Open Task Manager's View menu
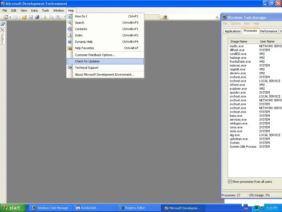Image resolution: width=282 pixels, height=212 pixels. [247, 24]
